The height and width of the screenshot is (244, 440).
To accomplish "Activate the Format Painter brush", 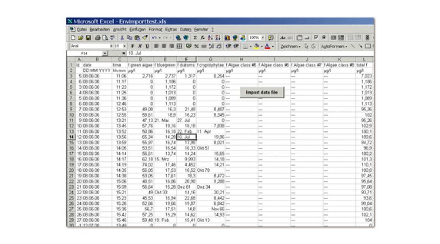I will pos(145,38).
